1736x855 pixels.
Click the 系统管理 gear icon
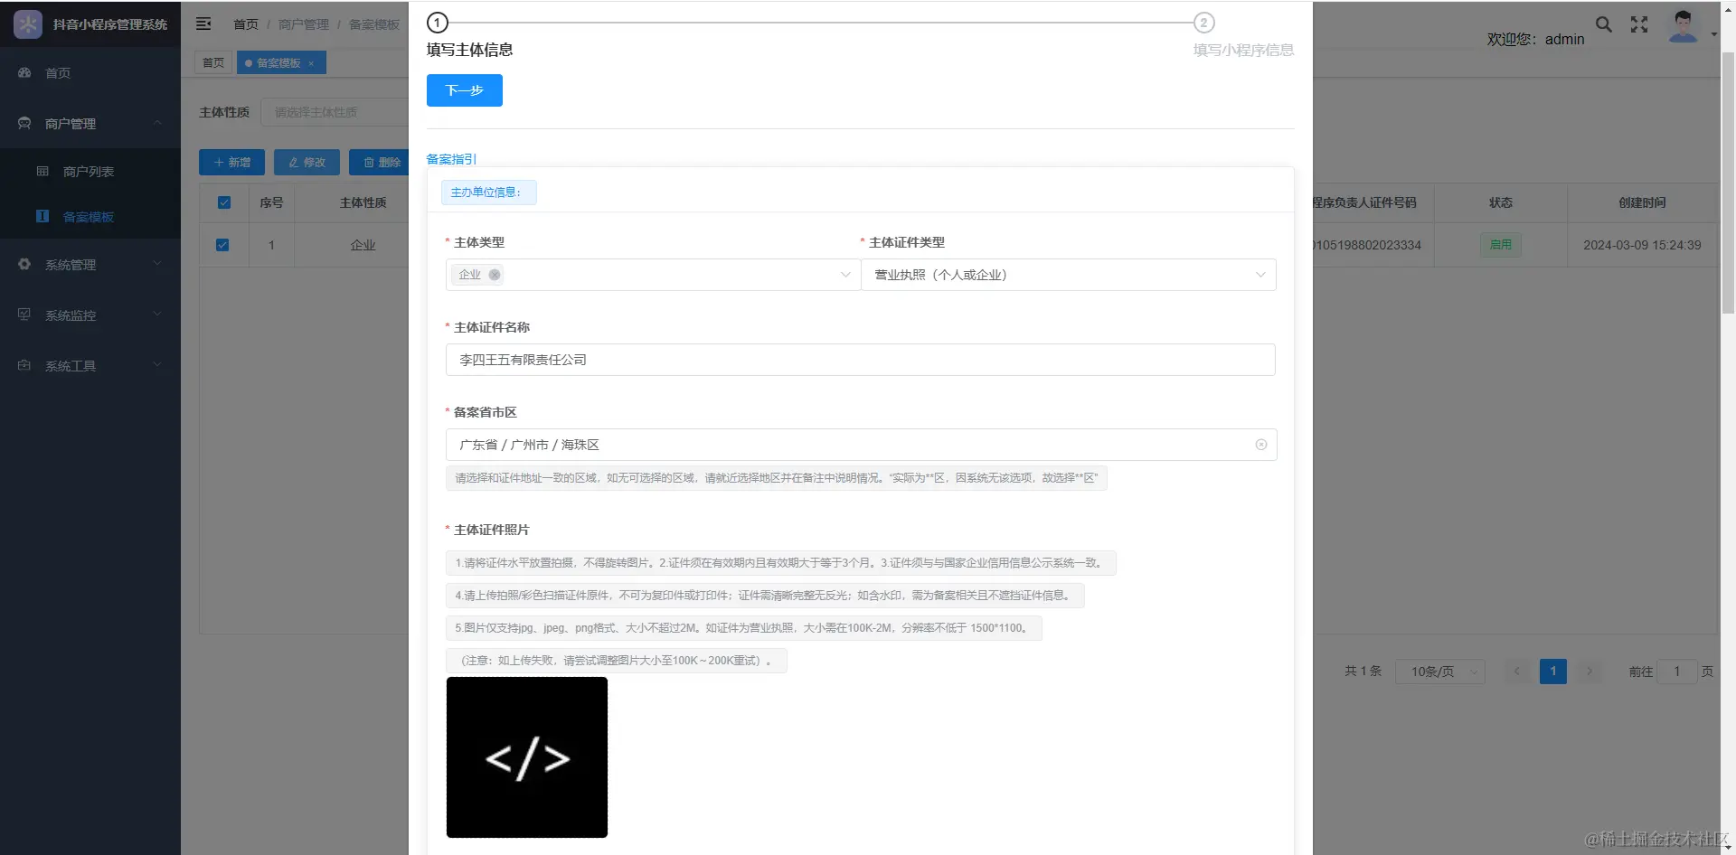pos(24,264)
